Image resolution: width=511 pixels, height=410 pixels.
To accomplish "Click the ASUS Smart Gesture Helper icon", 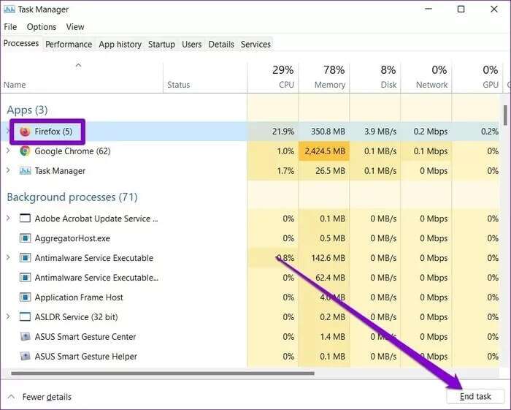I will (25, 356).
